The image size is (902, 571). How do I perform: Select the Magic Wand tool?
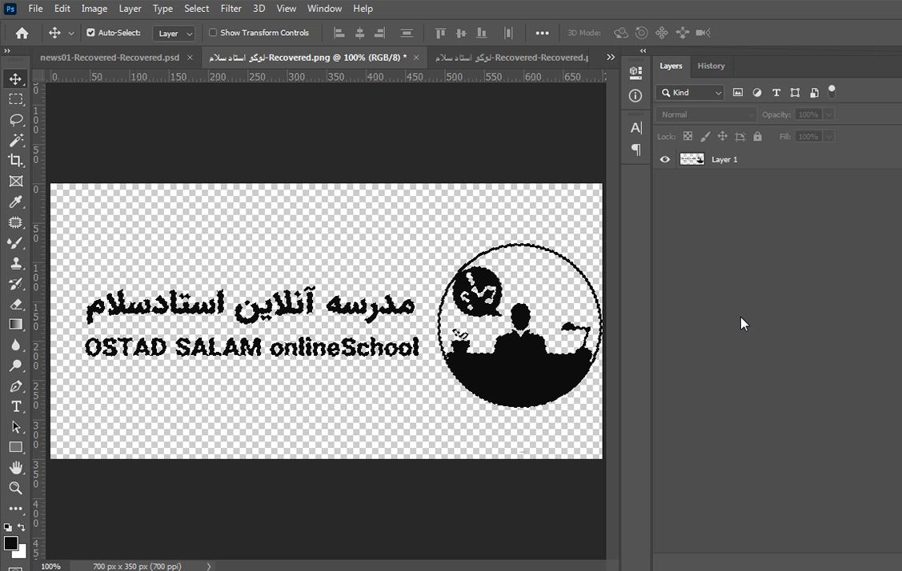click(15, 140)
